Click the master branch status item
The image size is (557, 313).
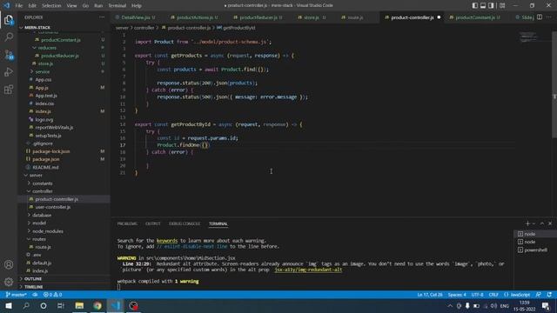[17, 295]
